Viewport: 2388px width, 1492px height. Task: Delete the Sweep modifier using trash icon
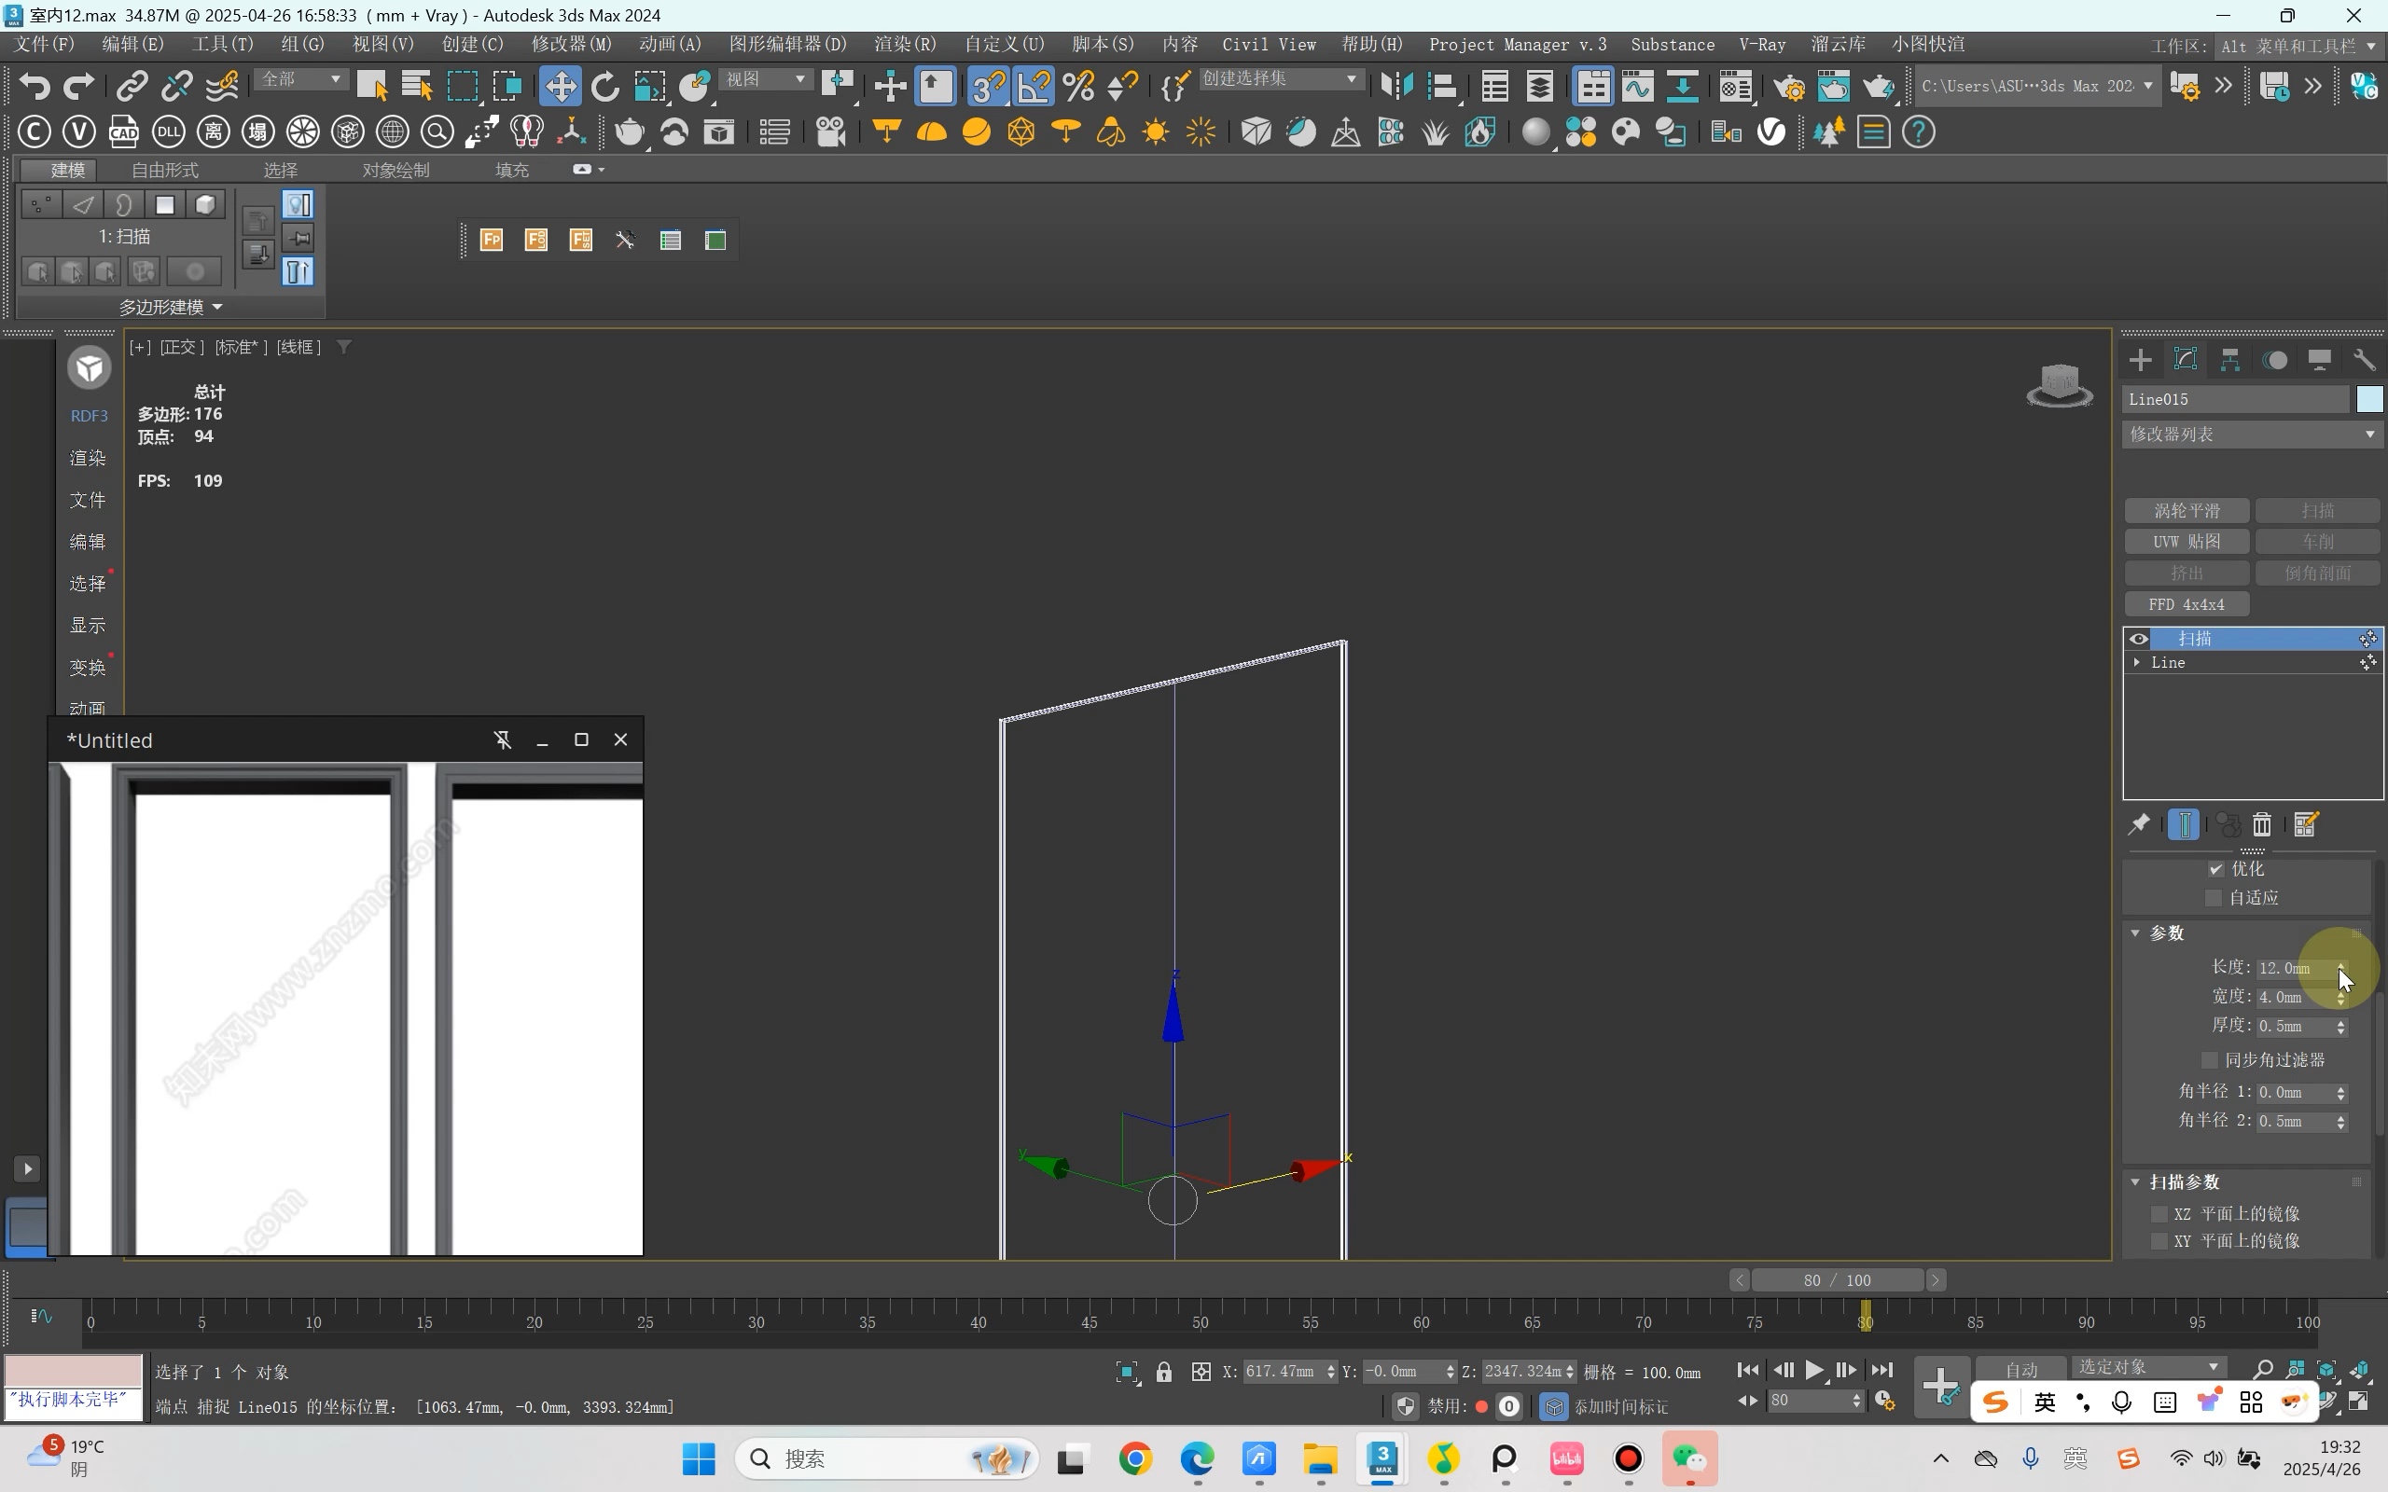point(2262,824)
